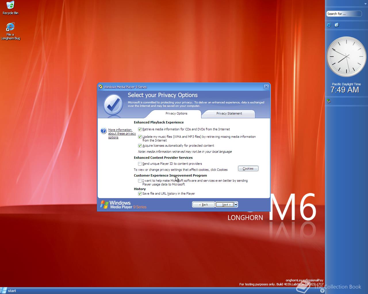
Task: Click the Select your Privacy Options heading
Action: [163, 95]
